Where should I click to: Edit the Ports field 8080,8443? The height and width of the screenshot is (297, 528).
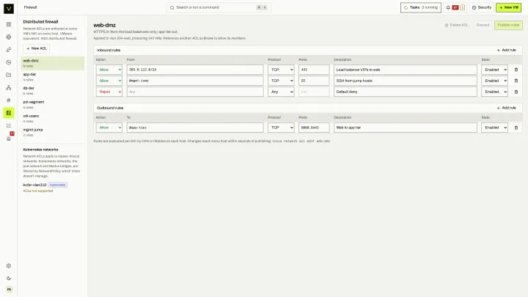click(x=314, y=128)
